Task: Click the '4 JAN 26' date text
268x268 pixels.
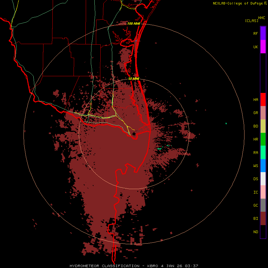Action: coord(172,266)
